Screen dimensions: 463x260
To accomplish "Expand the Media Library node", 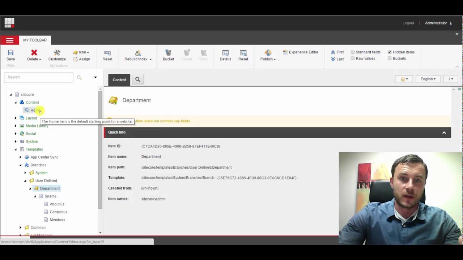I will (16, 126).
